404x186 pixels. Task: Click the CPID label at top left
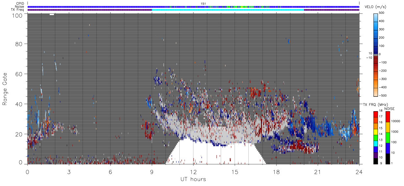(19, 4)
